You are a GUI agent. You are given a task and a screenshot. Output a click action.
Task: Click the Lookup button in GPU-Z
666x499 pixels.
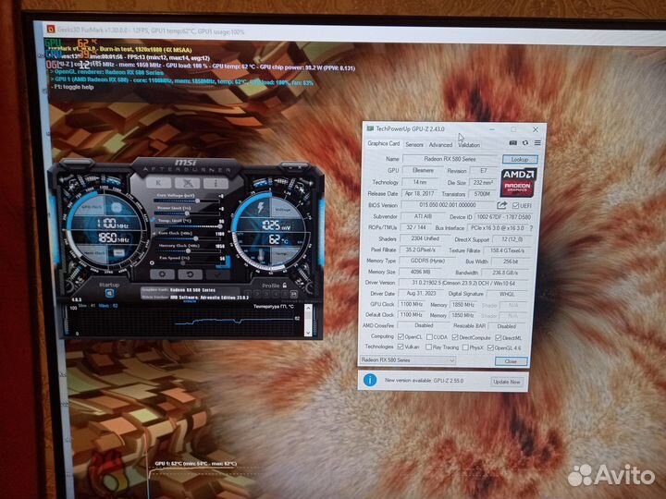[x=520, y=159]
